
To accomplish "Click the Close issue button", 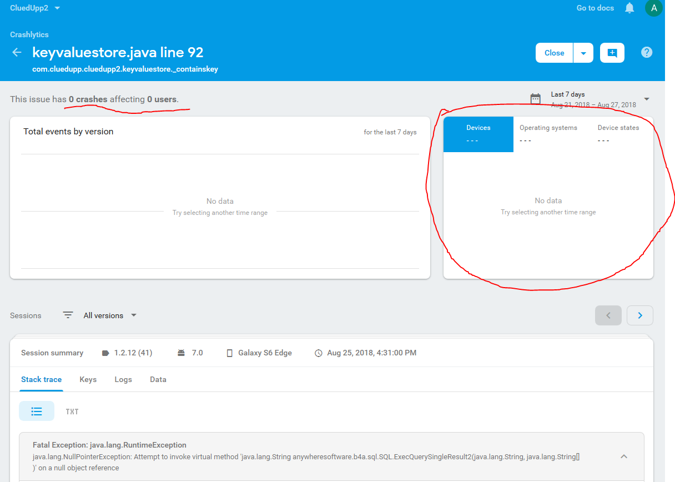I will pyautogui.click(x=554, y=53).
